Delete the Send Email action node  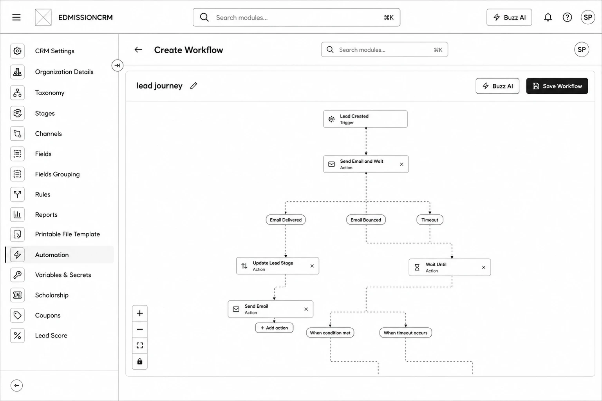[306, 309]
